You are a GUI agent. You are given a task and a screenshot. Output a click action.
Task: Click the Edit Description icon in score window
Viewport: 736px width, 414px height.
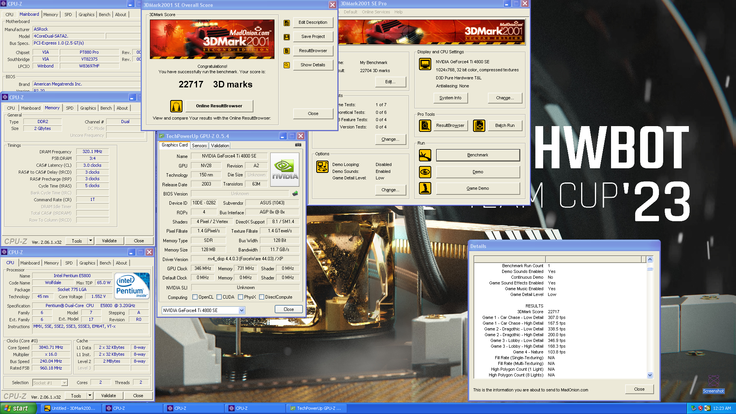tap(286, 23)
